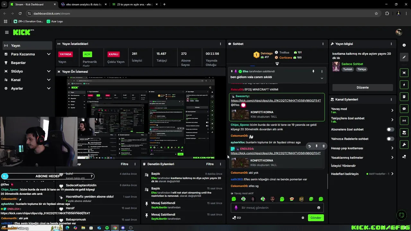Screen dimensions: 411x231
Task: Click the Kick logo in header
Action: pos(23,32)
